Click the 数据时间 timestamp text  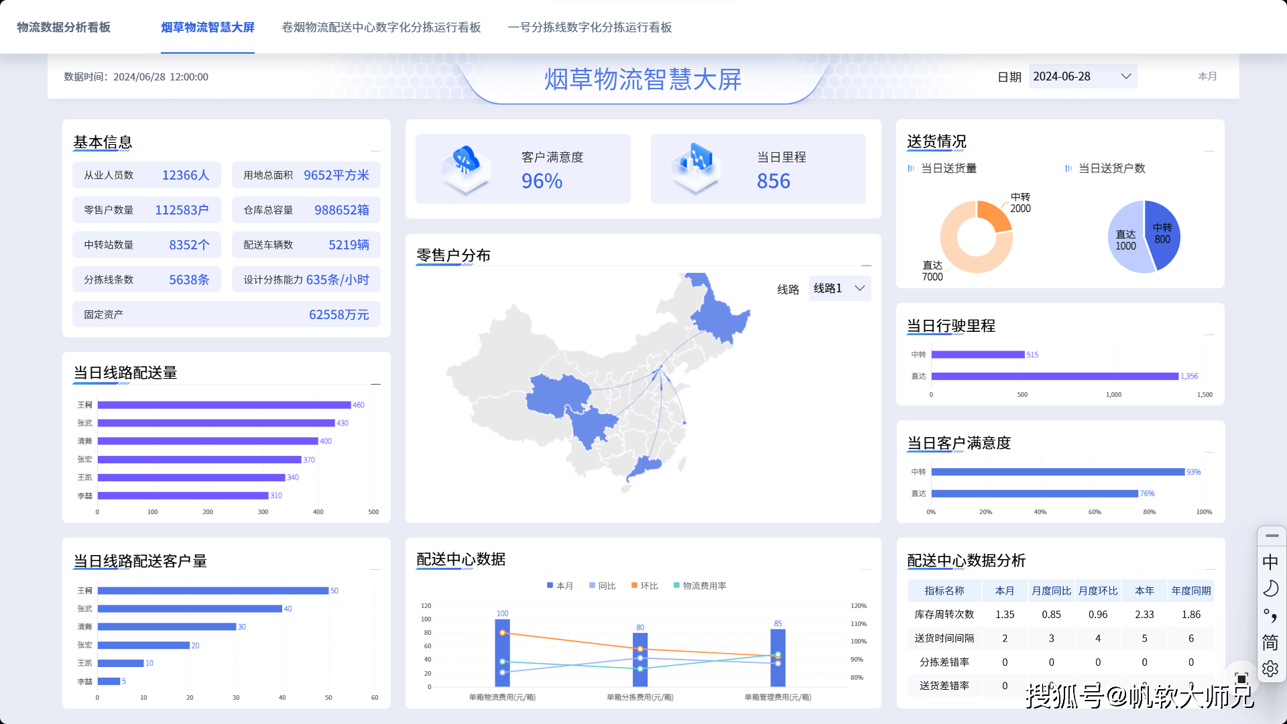(x=136, y=76)
